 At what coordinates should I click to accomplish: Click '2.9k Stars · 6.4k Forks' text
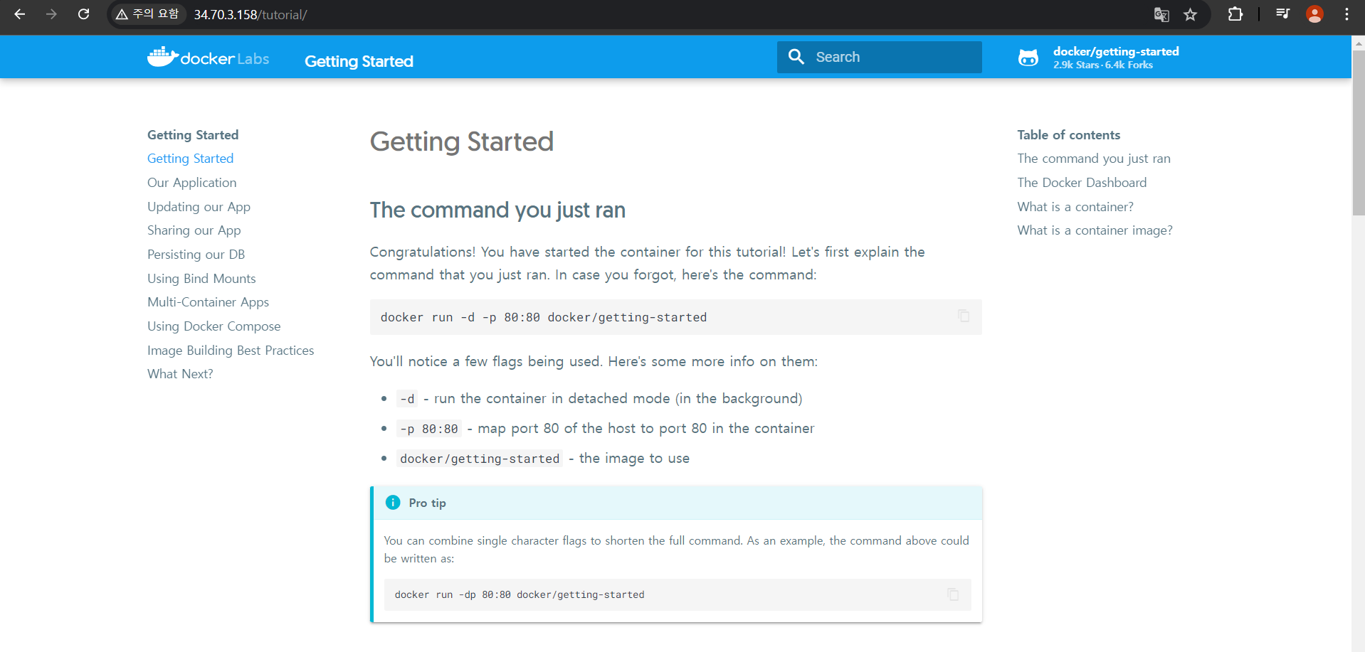(1103, 65)
